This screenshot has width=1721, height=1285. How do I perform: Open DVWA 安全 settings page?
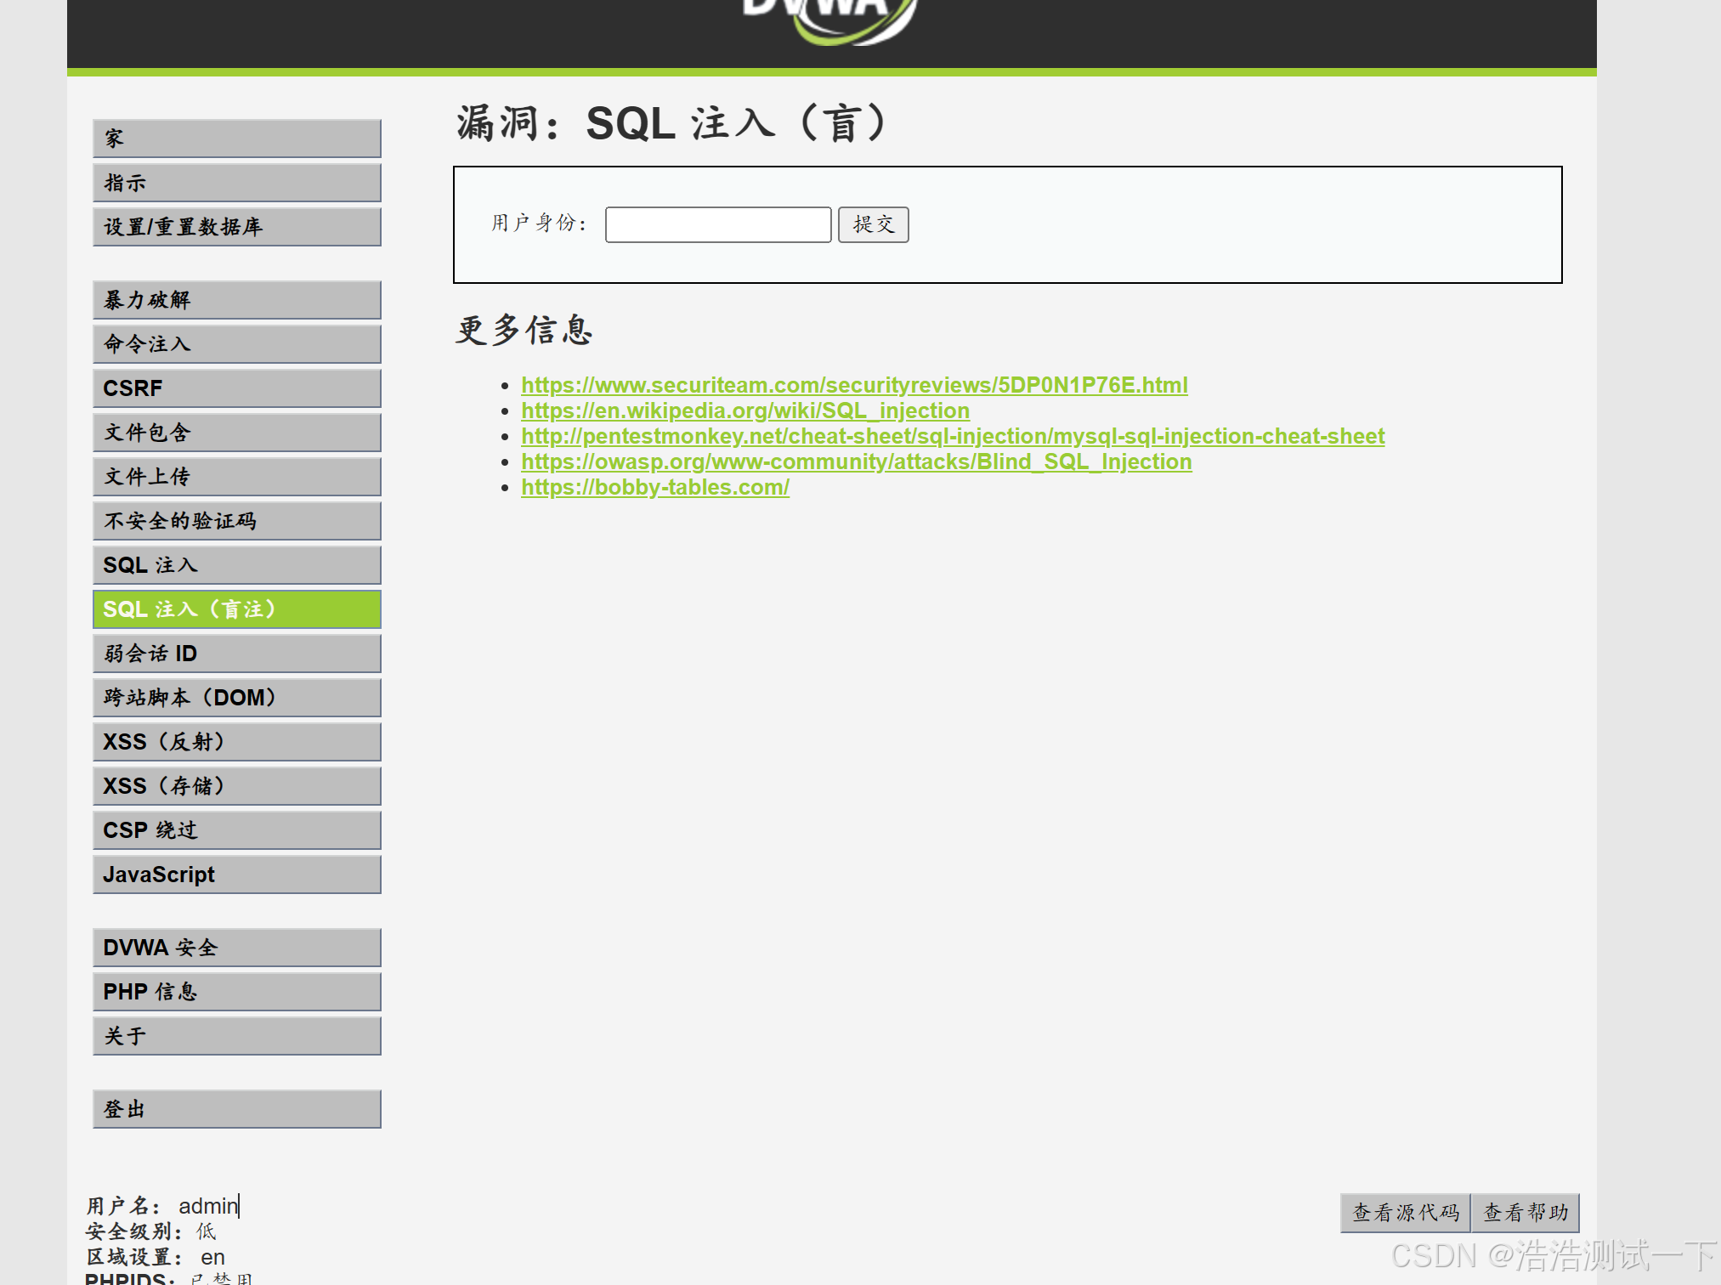pyautogui.click(x=236, y=948)
